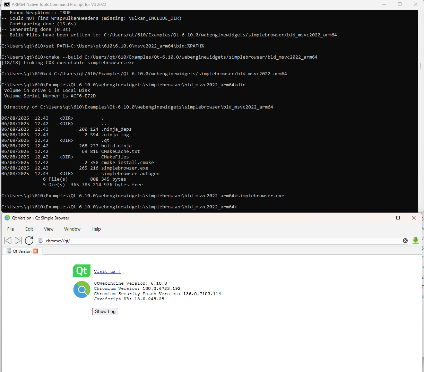Image resolution: width=424 pixels, height=372 pixels.
Task: Click 'JavaScript V8: 13.0.245.25' text
Action: (x=129, y=299)
